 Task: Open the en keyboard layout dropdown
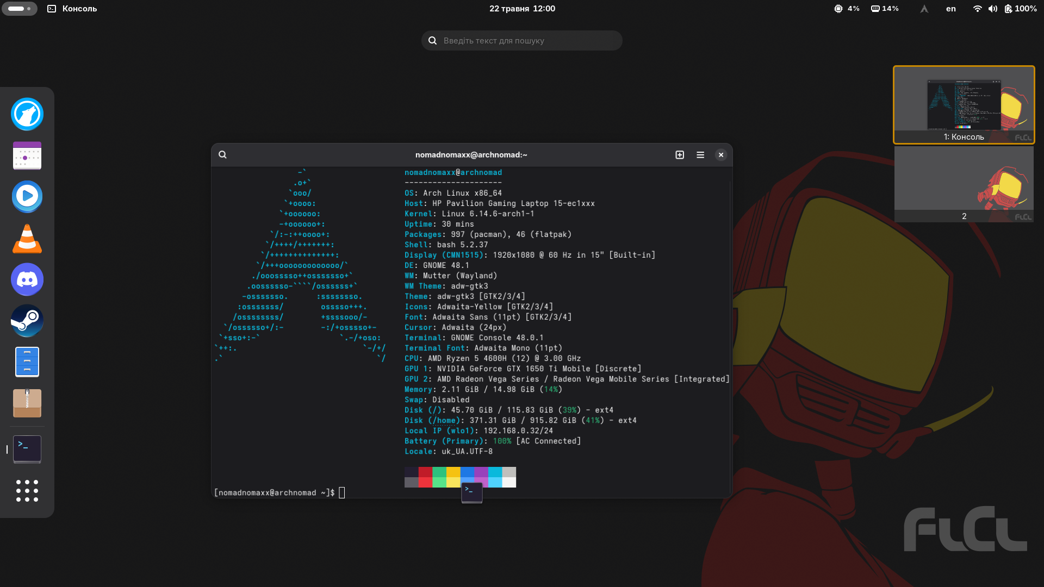(950, 9)
